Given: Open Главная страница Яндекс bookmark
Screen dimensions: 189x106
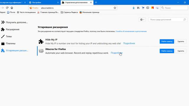Looking at the screenshot, I should (48, 12).
